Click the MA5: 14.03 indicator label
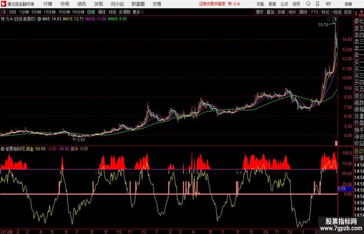Screen dimensions: 364x234 (x=52, y=19)
